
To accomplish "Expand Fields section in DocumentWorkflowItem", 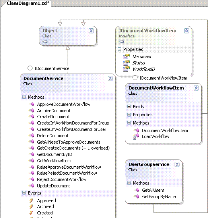I will (x=129, y=107).
